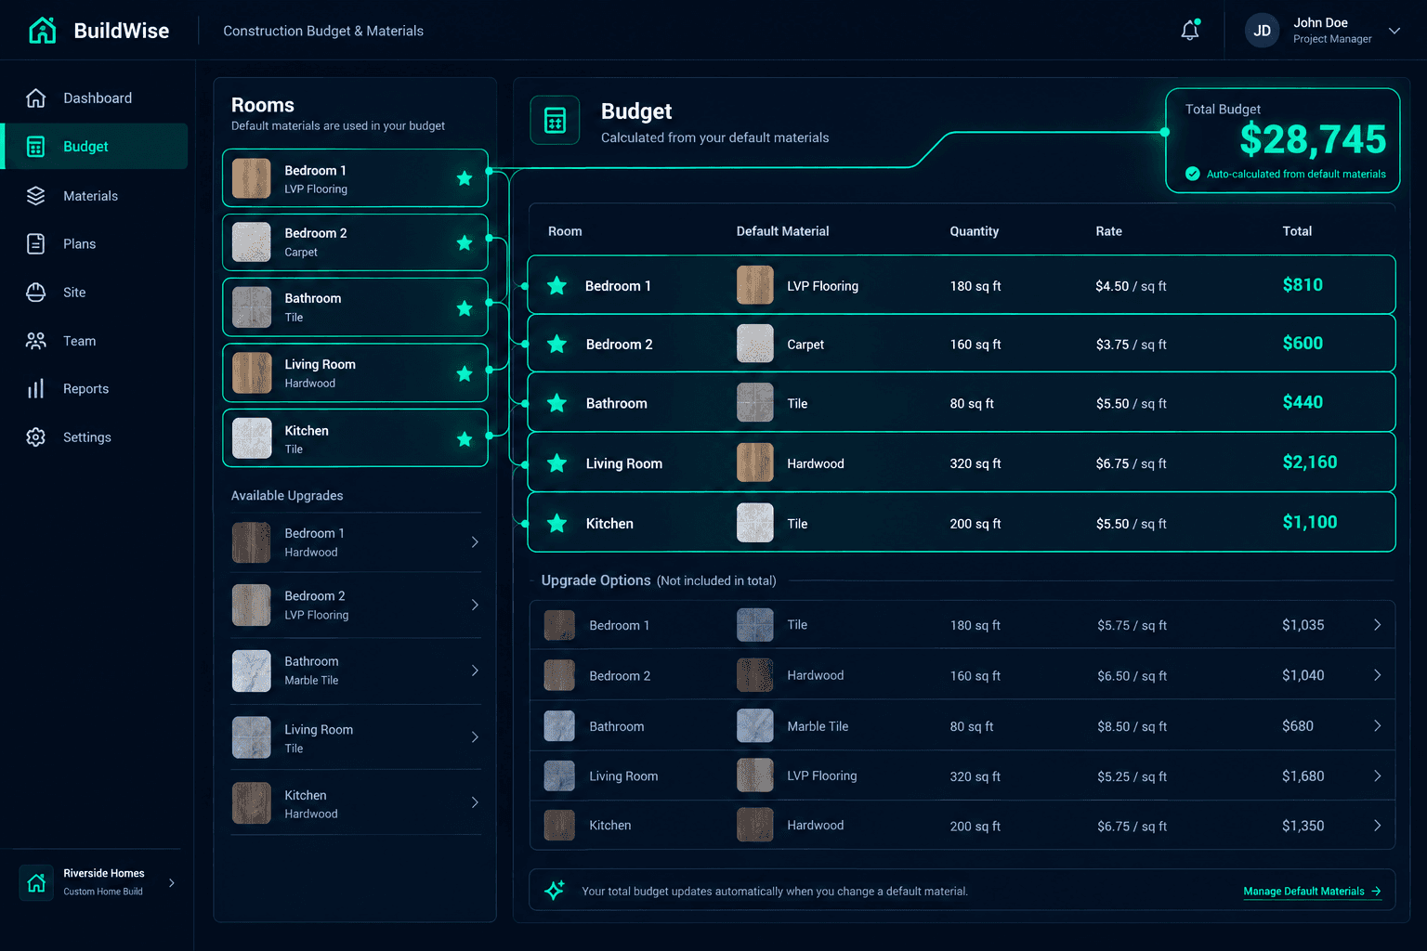Viewport: 1427px width, 951px height.
Task: Click the auto-calculated checkmark icon
Action: pos(1193,174)
